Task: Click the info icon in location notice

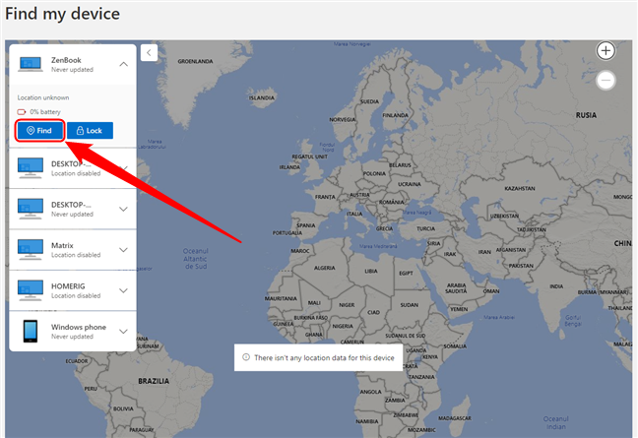Action: click(246, 357)
